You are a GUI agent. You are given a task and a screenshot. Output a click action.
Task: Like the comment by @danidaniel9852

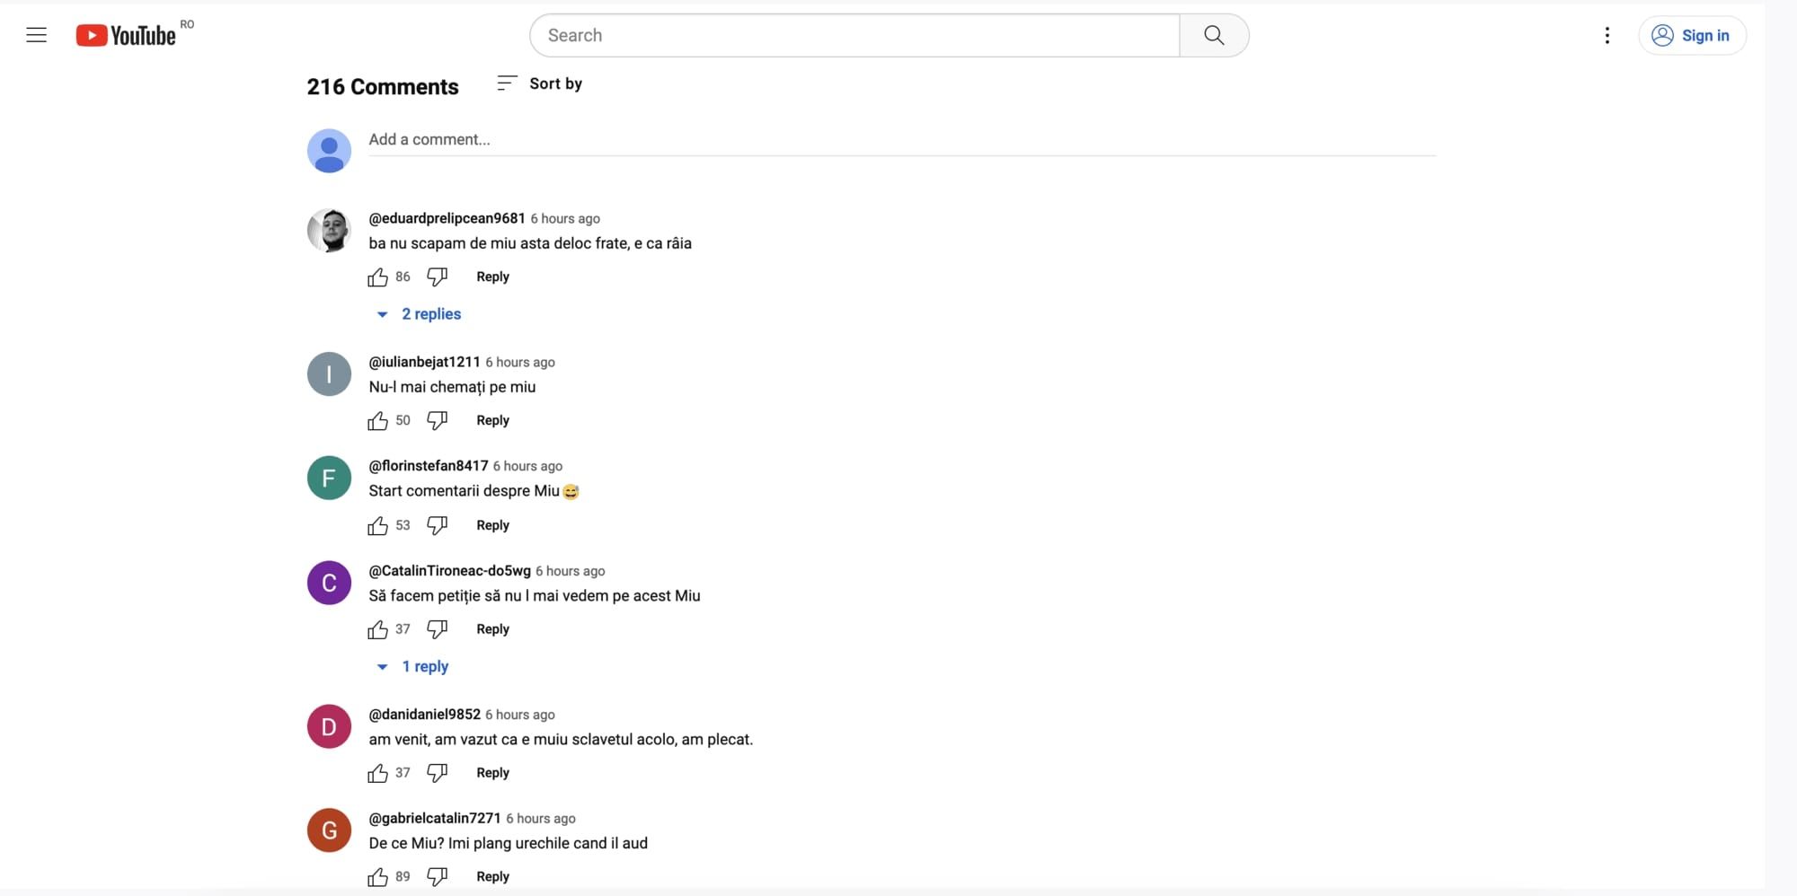click(378, 773)
